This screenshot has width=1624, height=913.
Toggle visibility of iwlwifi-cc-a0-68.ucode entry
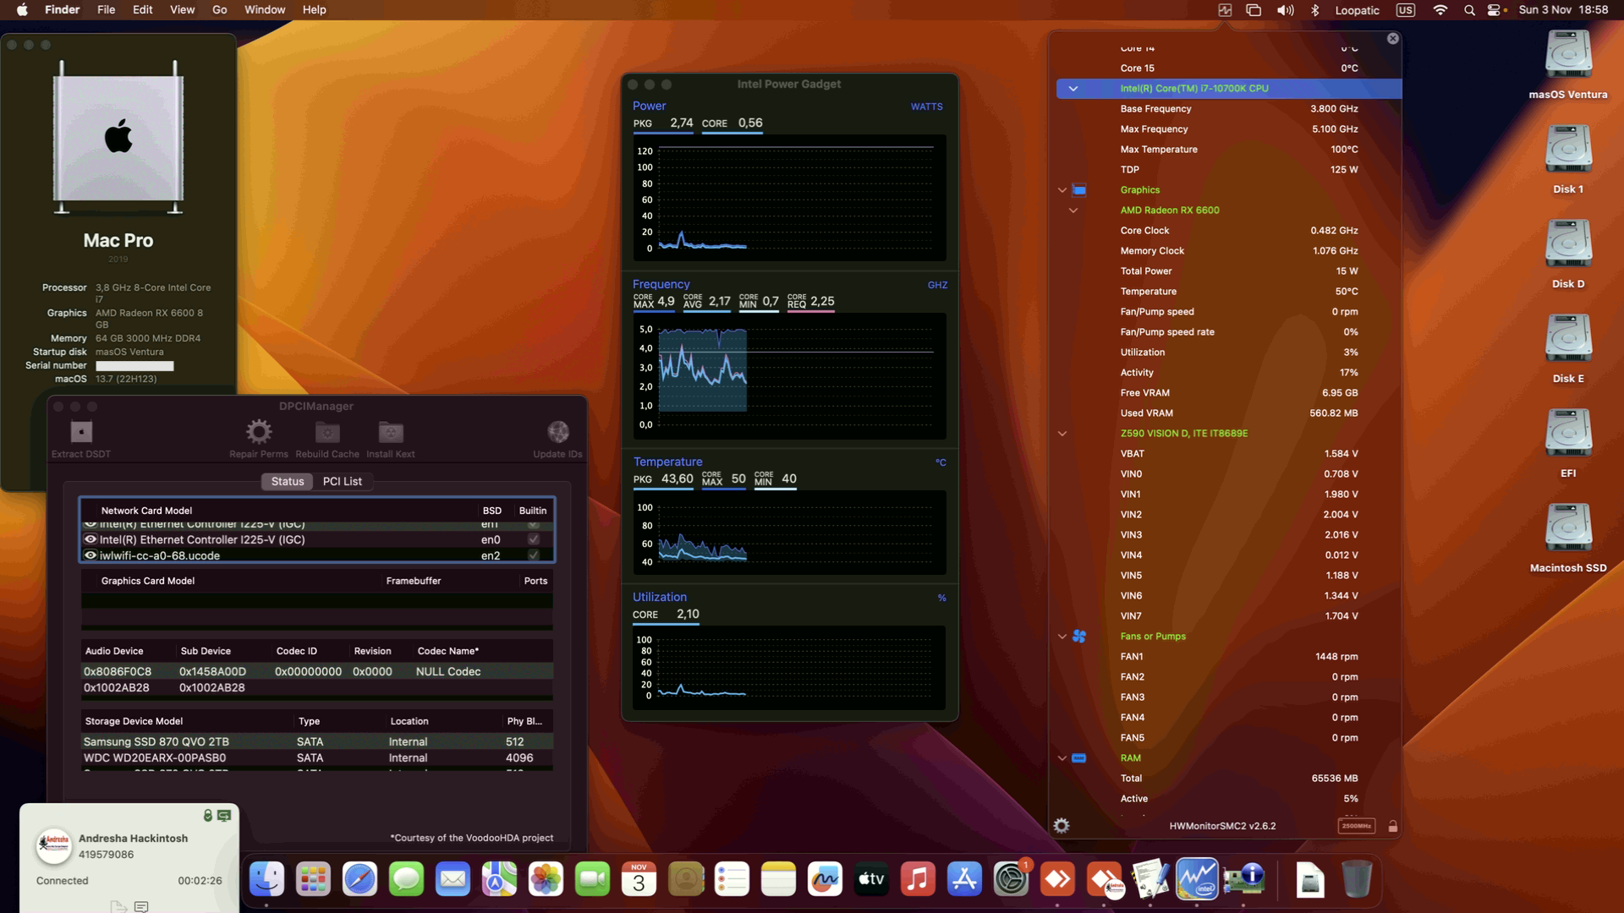pyautogui.click(x=91, y=555)
